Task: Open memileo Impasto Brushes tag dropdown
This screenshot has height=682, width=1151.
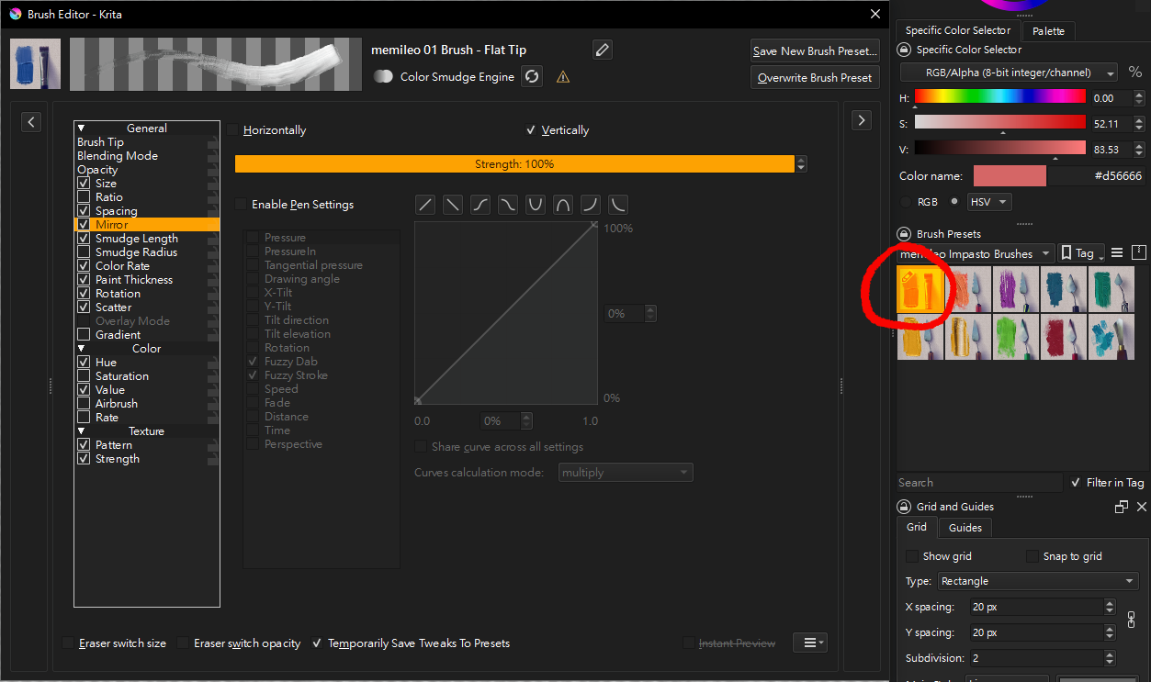Action: point(974,253)
